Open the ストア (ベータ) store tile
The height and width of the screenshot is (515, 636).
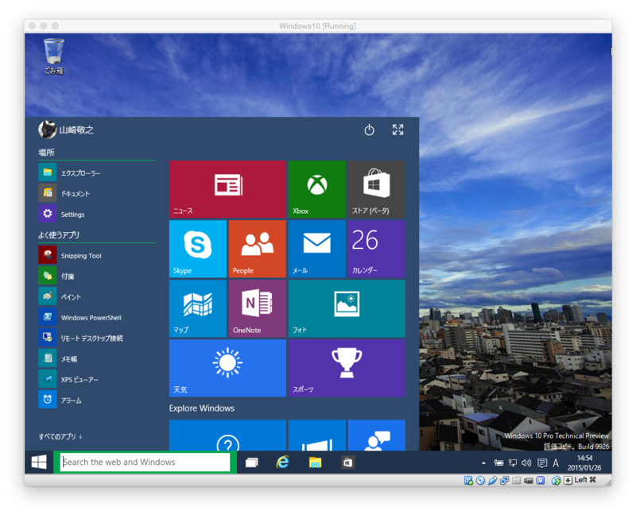point(376,189)
